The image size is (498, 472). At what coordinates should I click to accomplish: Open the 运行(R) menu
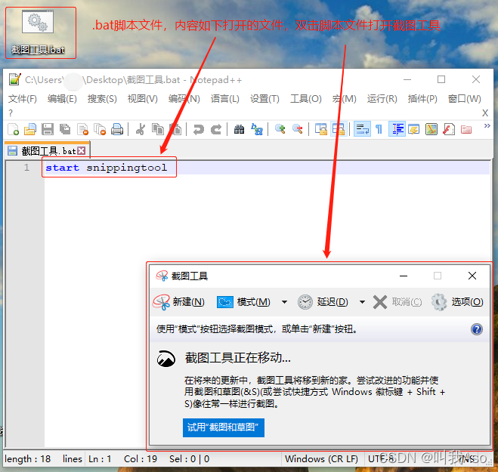tap(382, 99)
